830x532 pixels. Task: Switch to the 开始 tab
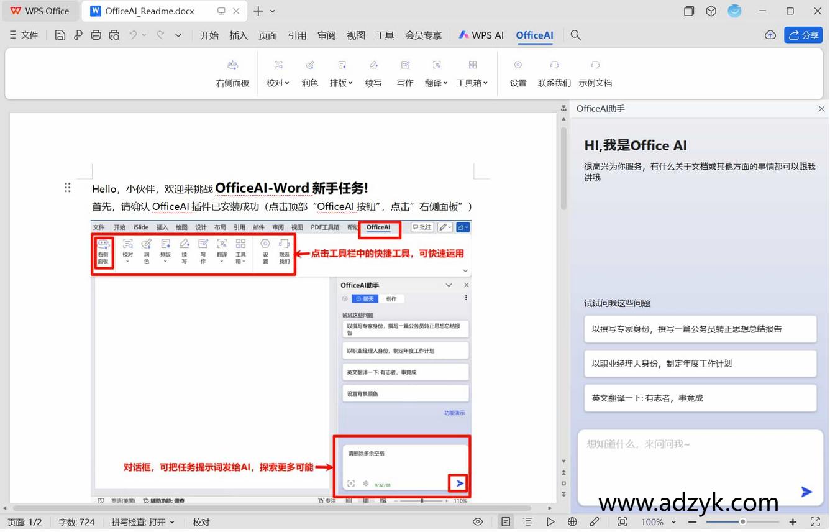209,35
